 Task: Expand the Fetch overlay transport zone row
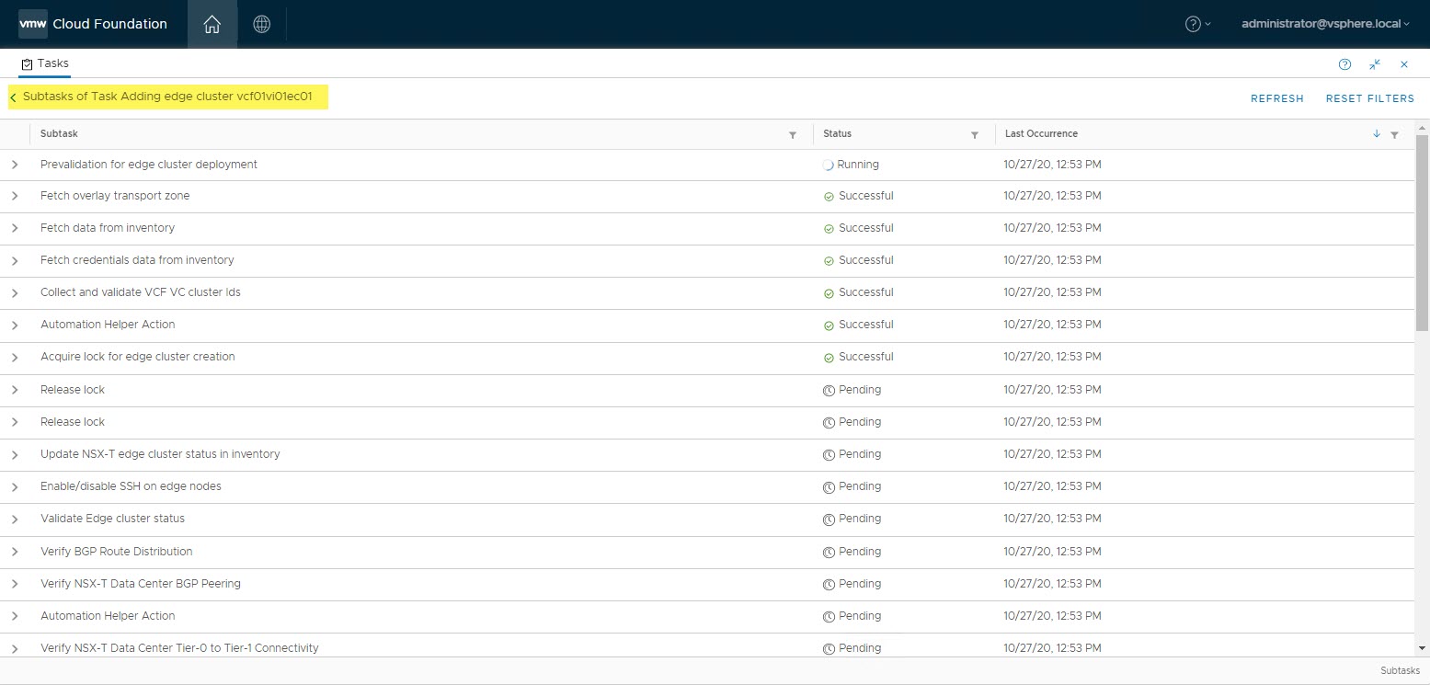[15, 197]
